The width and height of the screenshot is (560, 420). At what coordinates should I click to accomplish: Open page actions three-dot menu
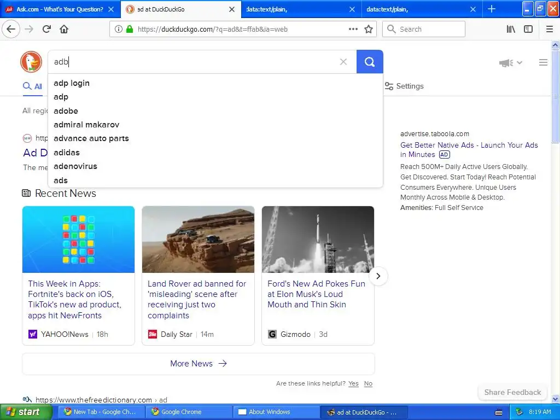coord(353,30)
